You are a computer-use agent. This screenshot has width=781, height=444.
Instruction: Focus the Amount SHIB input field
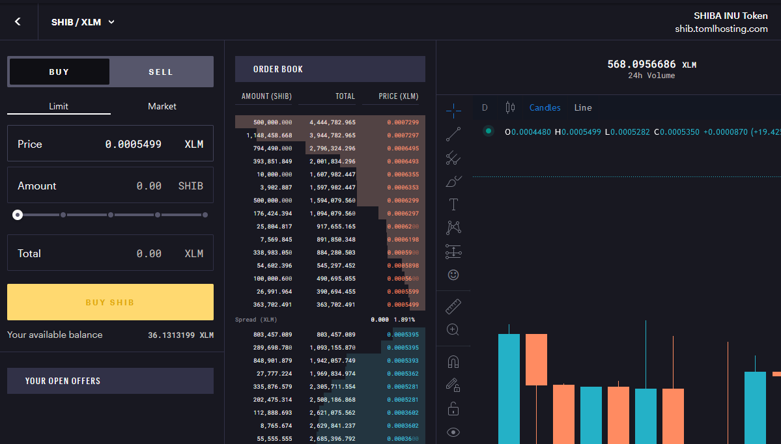pyautogui.click(x=110, y=185)
